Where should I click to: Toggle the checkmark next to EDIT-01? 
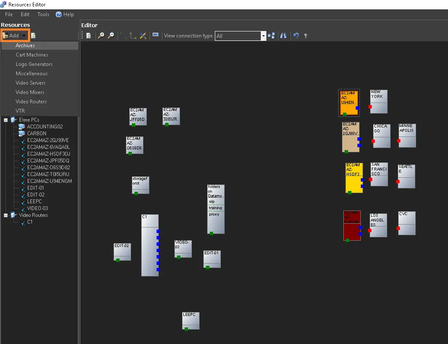(x=23, y=188)
